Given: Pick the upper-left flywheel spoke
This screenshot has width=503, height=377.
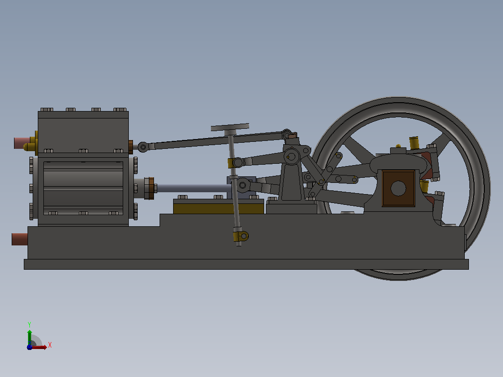Looking at the screenshot, I should 359,149.
